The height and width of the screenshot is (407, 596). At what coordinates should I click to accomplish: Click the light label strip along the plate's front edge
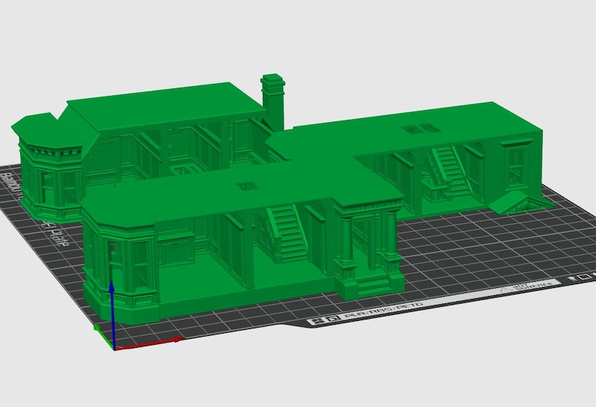[x=433, y=302]
